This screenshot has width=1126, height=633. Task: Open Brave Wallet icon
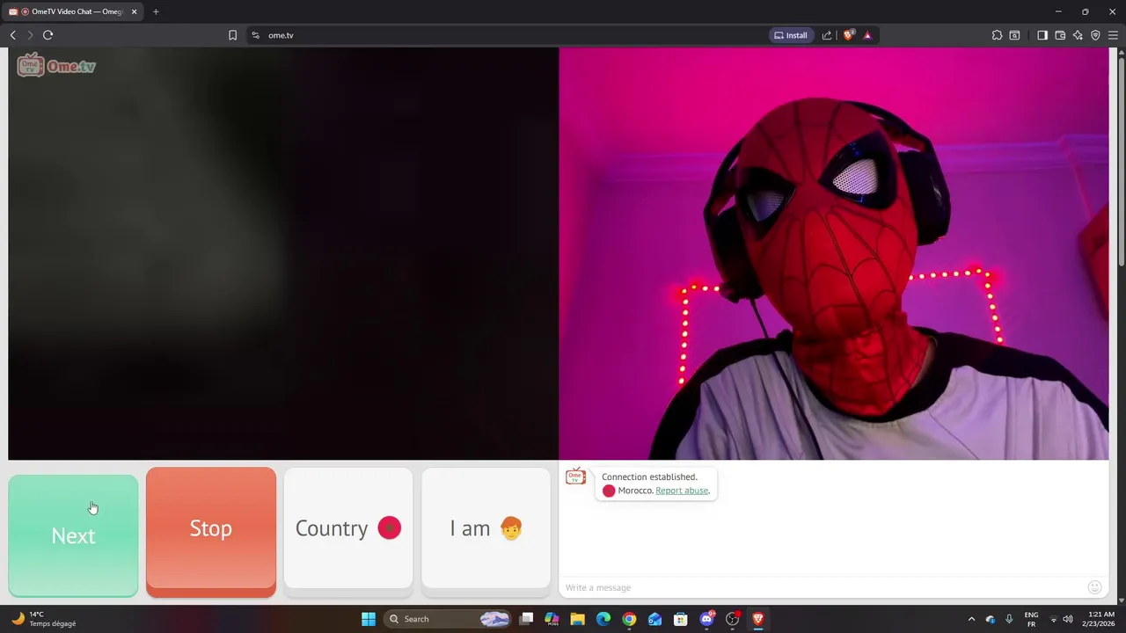[x=1060, y=35]
